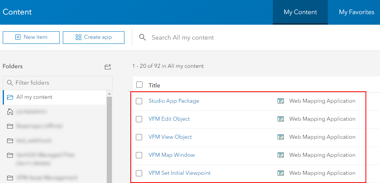Select the VFM View Object checkbox
380x183 pixels.
tap(139, 137)
